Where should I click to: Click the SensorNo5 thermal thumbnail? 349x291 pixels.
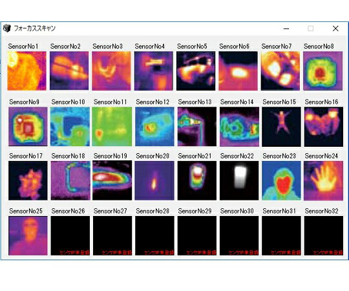pos(196,70)
